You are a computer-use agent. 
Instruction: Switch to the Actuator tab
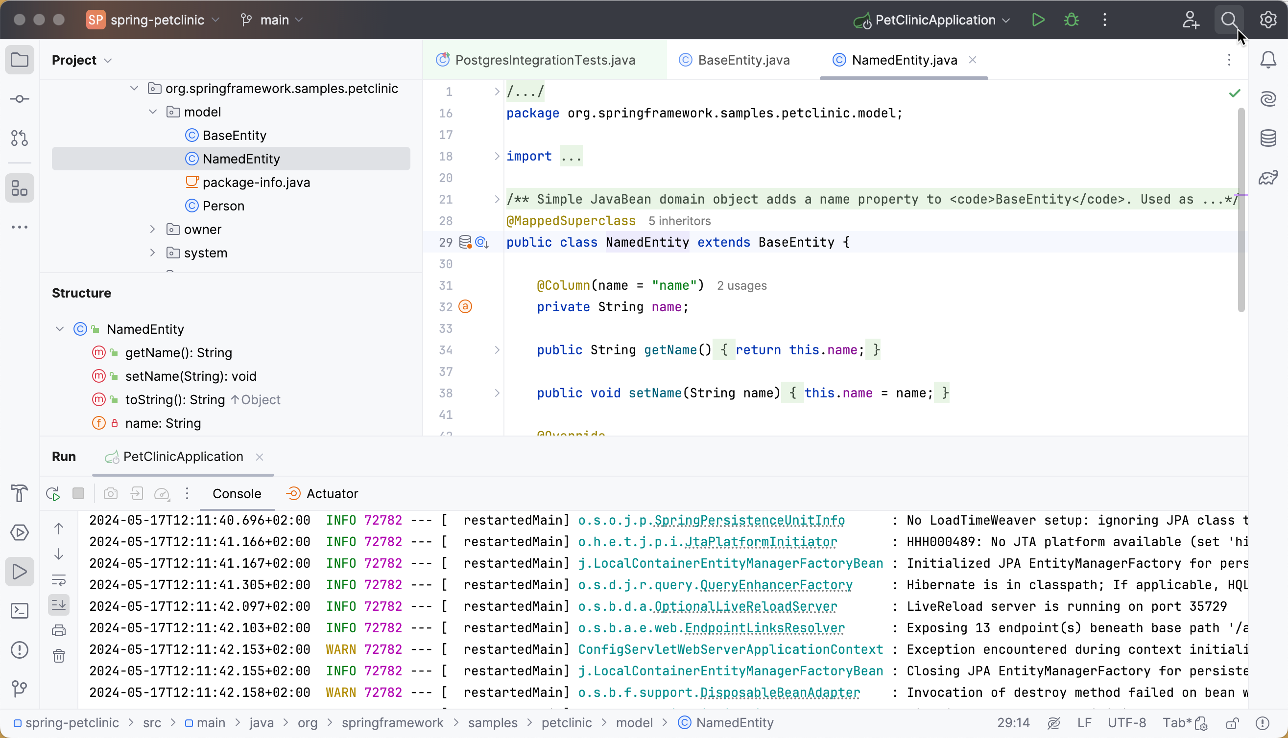tap(332, 493)
